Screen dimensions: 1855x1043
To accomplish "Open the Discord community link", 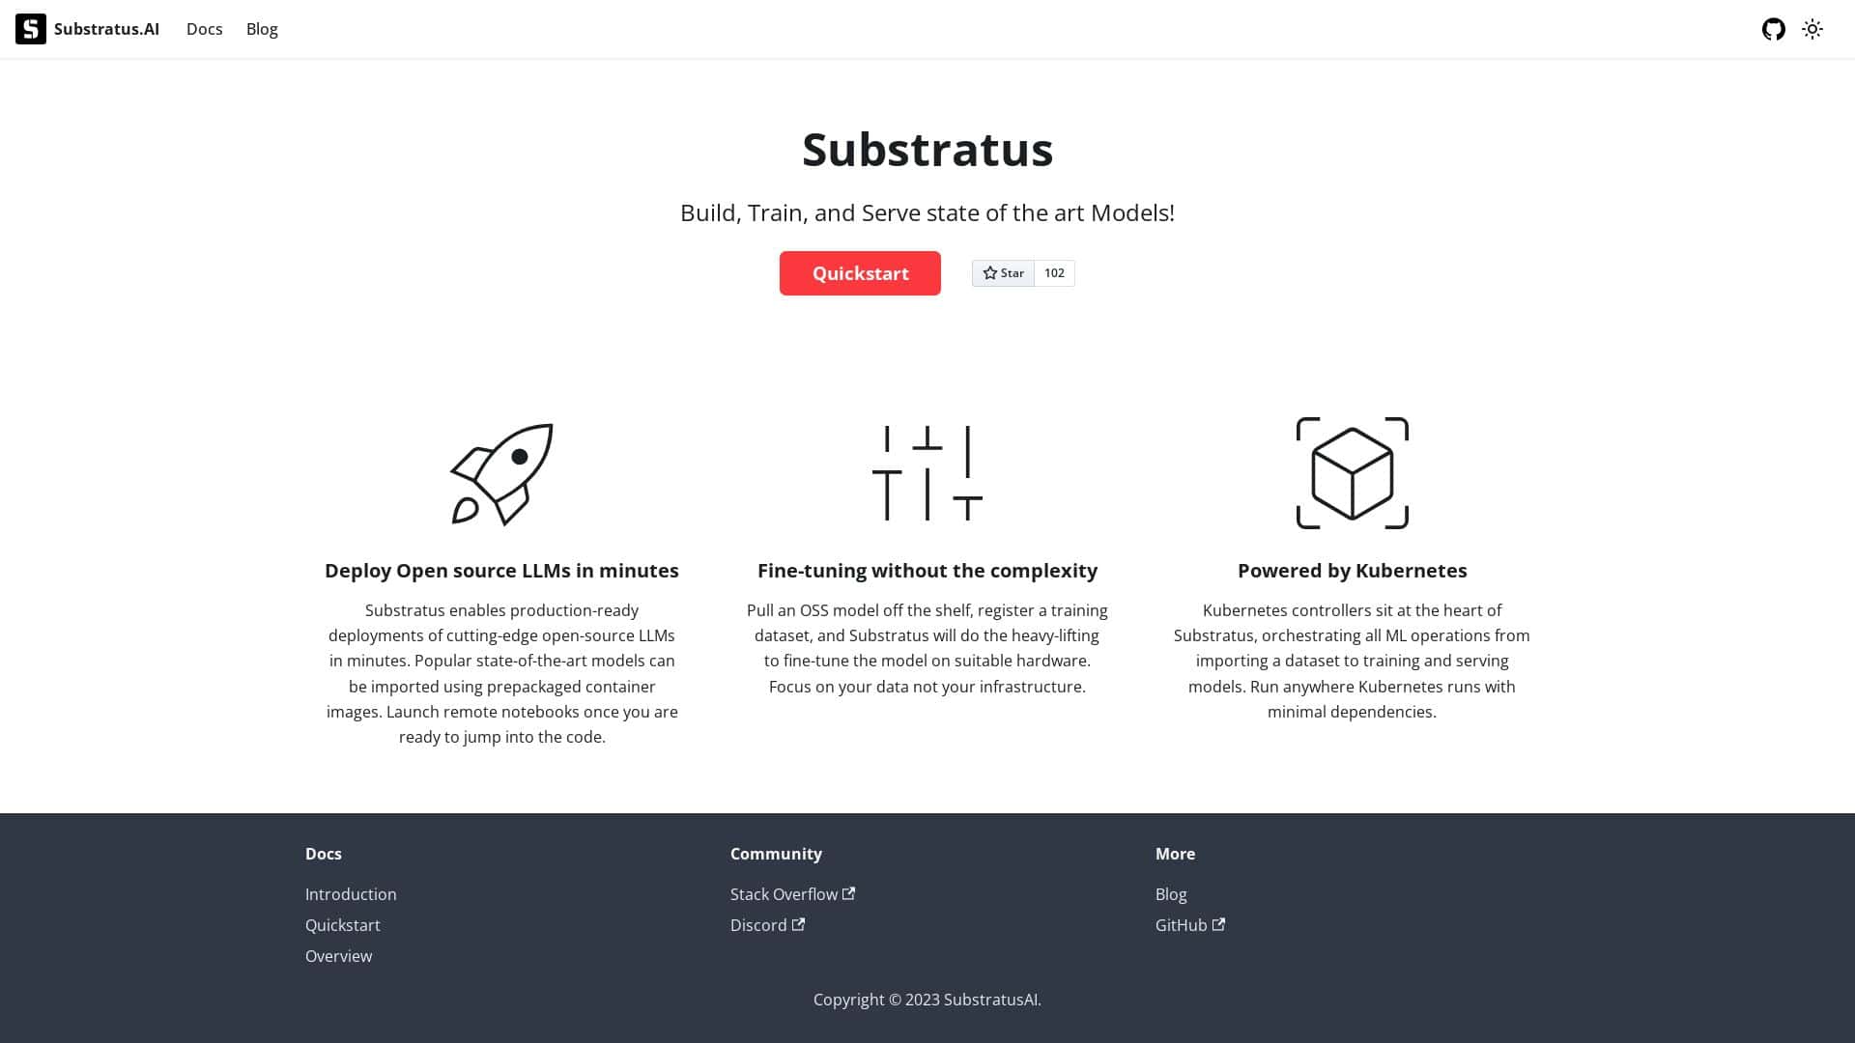I will point(759,924).
